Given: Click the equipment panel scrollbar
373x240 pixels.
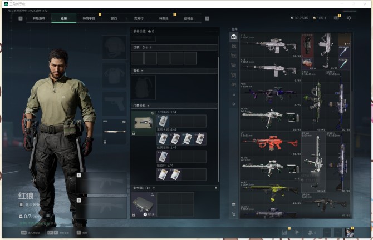Looking at the screenshot, I should [x=218, y=119].
